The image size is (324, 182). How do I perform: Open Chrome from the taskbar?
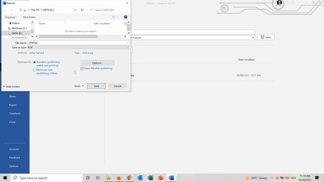tap(130, 177)
